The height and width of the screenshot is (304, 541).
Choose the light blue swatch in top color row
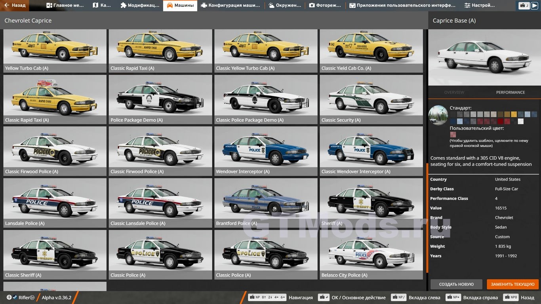click(528, 114)
